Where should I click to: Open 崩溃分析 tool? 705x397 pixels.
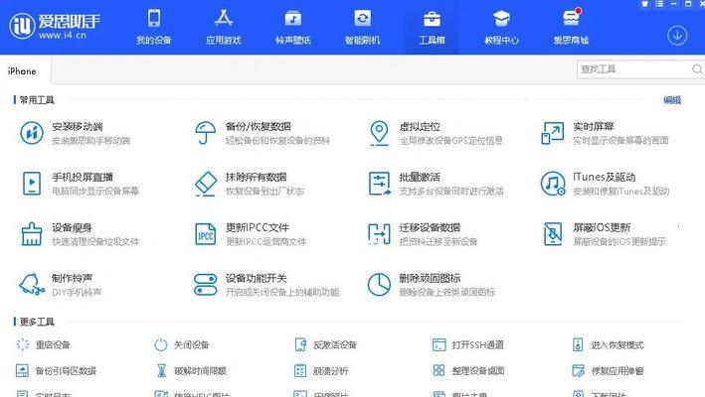pos(321,371)
